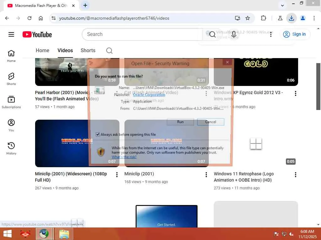321x240 pixels.
Task: Go back with the browser back arrow
Action: 7,18
